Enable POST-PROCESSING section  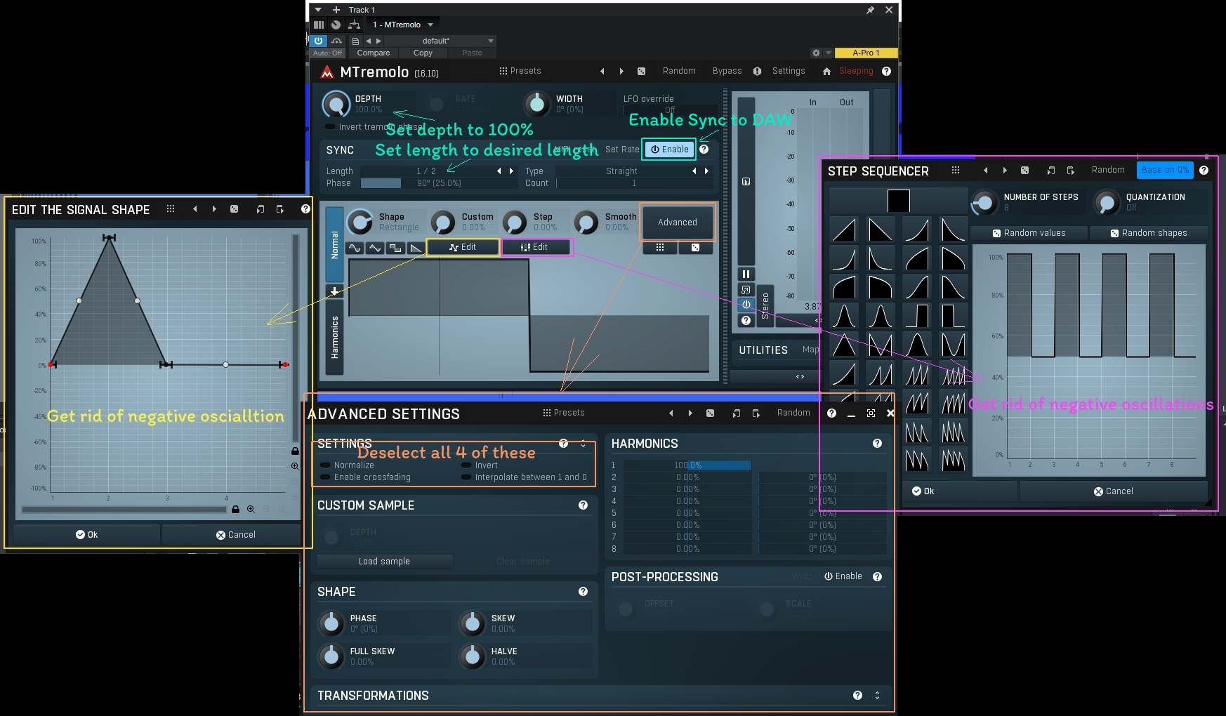click(843, 576)
